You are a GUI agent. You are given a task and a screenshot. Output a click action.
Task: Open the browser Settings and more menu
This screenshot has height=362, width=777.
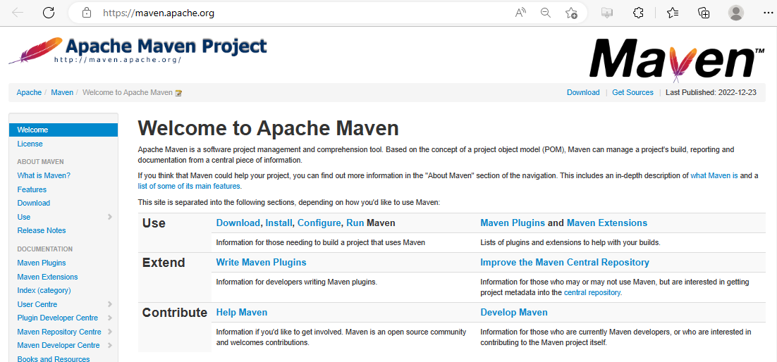[x=768, y=13]
